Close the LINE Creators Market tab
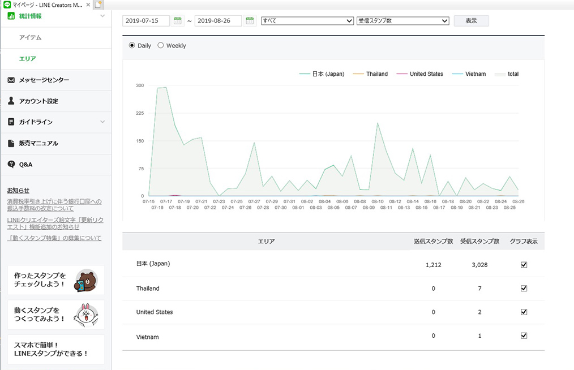This screenshot has height=370, width=574. [x=88, y=5]
